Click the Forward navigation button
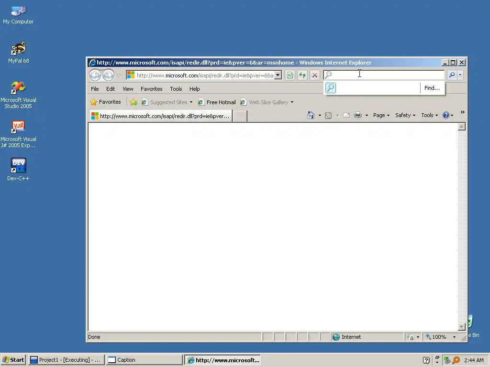The width and height of the screenshot is (490, 367). [109, 75]
